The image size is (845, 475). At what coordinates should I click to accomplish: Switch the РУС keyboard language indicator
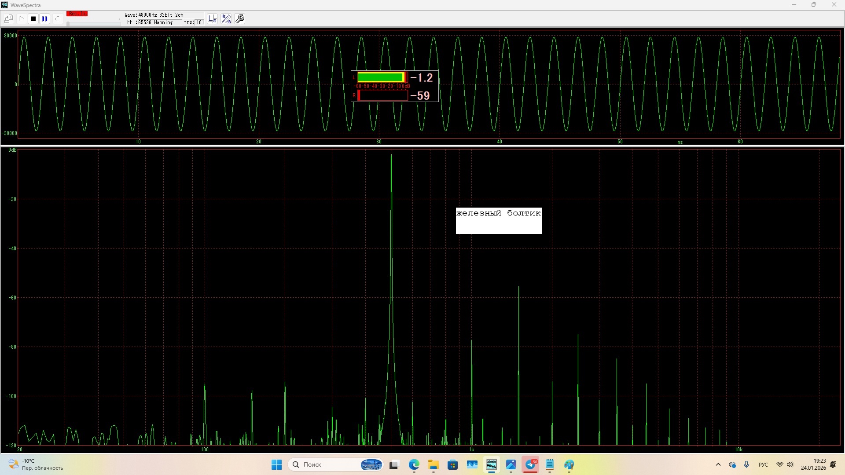point(763,464)
